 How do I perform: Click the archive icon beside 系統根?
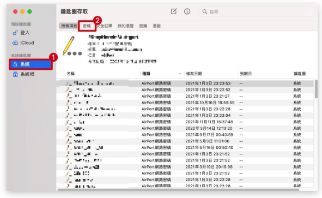point(15,74)
